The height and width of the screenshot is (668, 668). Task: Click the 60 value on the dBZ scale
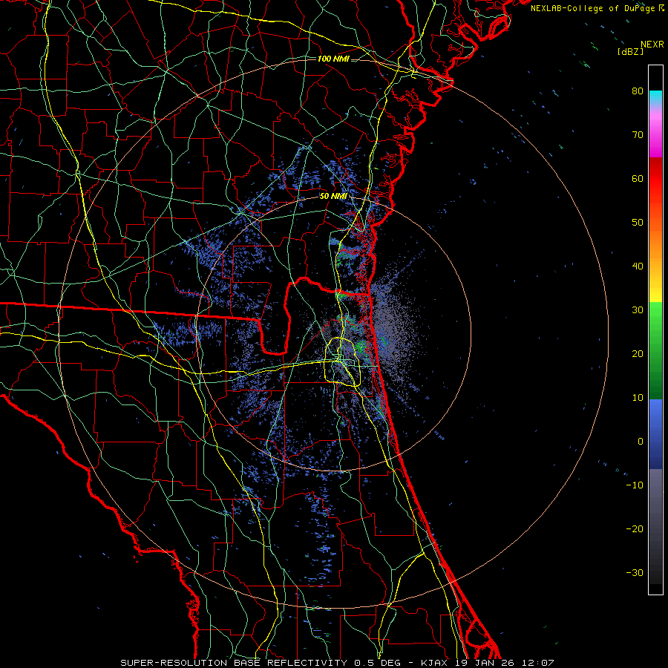638,178
